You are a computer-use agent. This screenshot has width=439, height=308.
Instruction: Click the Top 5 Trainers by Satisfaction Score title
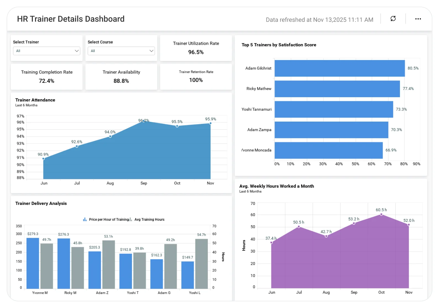pyautogui.click(x=279, y=45)
